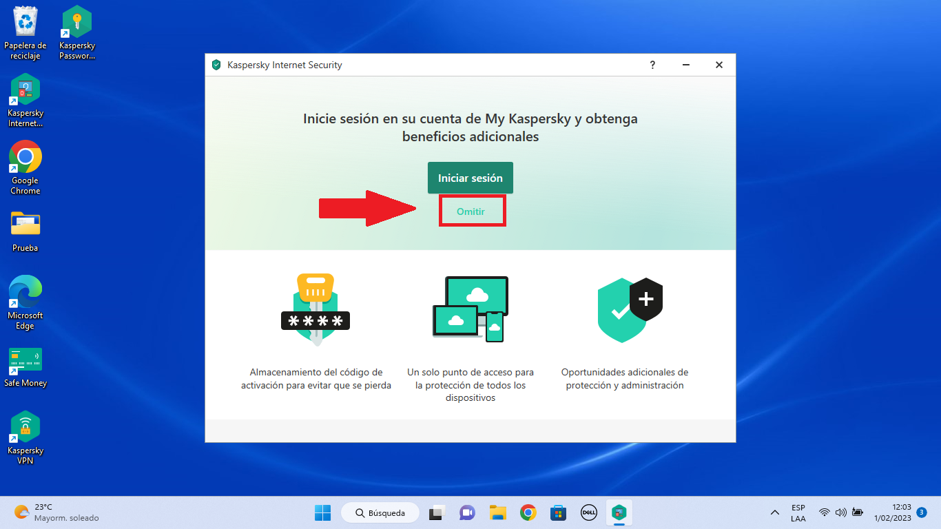The height and width of the screenshot is (529, 941).
Task: Click the Iniciar sesión button
Action: click(470, 178)
